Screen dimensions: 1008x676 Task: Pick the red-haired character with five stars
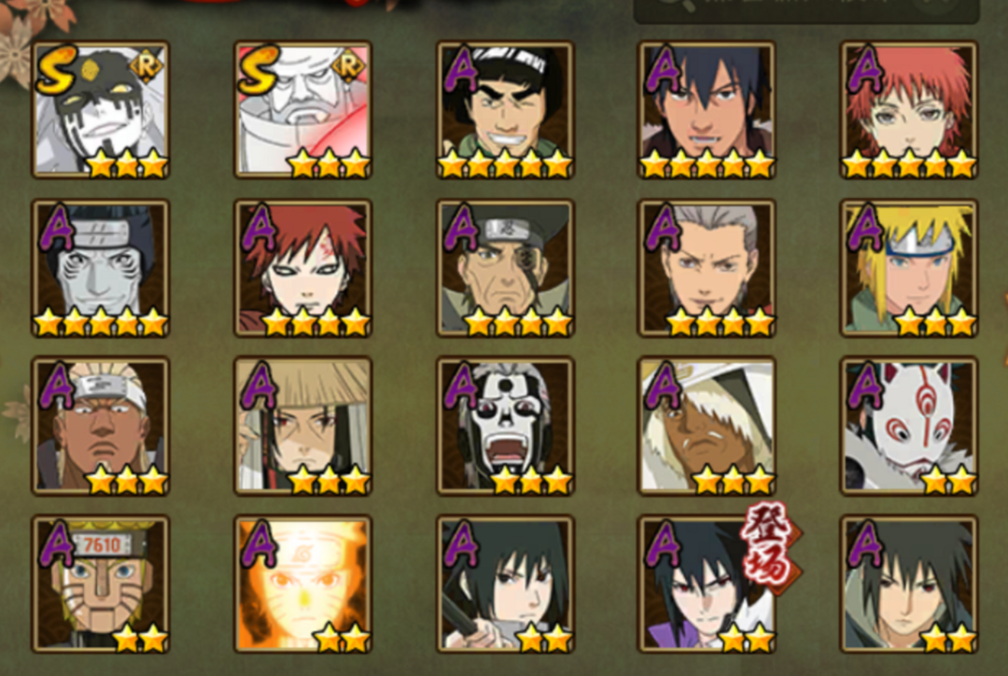(x=908, y=109)
